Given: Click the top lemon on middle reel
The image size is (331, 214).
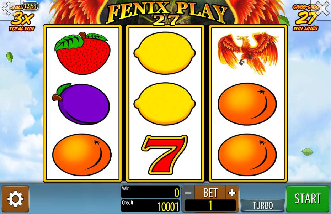Looking at the screenshot, I should [x=165, y=53].
